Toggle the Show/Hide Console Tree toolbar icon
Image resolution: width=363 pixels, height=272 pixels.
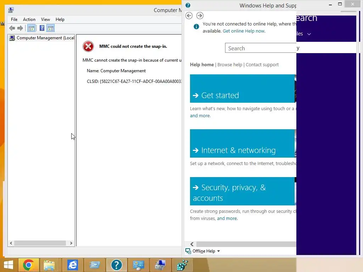pyautogui.click(x=31, y=28)
